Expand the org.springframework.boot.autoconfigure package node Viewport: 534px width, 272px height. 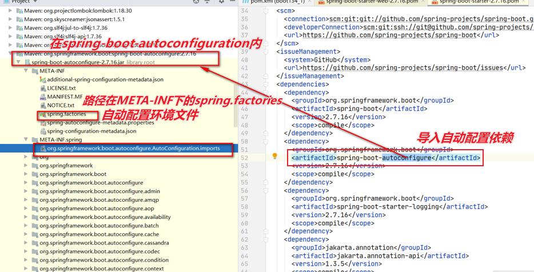[x=26, y=183]
